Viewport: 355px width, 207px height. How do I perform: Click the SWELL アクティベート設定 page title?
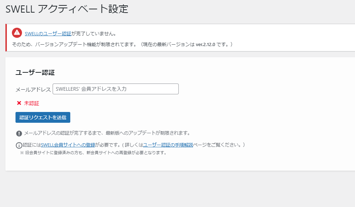point(67,9)
